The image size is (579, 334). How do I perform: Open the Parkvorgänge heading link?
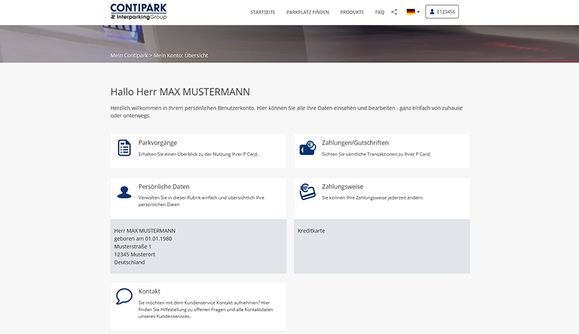click(158, 143)
